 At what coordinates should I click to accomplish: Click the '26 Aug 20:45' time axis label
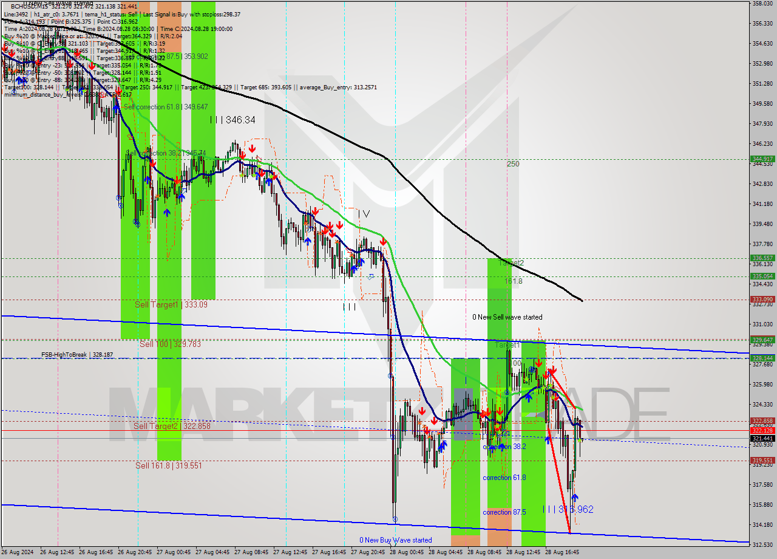(x=134, y=552)
